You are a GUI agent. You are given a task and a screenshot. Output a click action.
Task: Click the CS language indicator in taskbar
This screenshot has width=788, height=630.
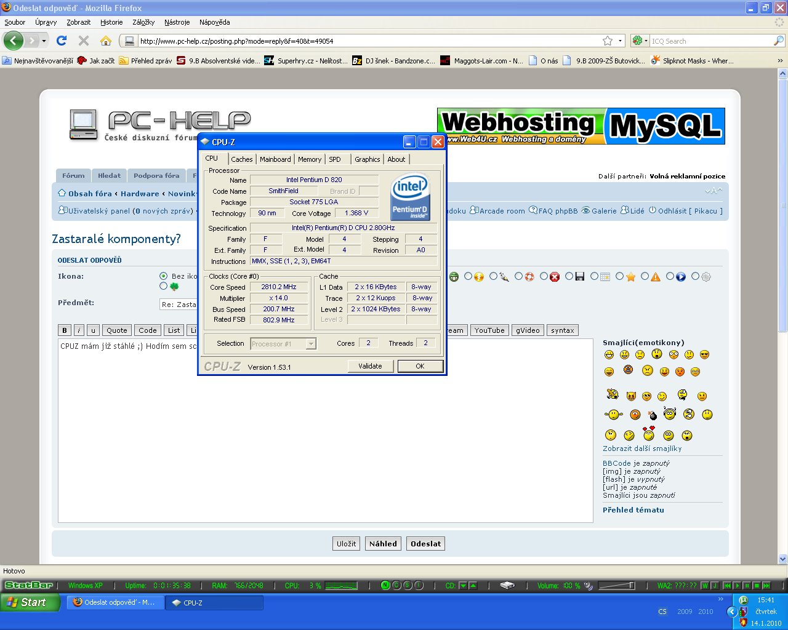pyautogui.click(x=662, y=612)
